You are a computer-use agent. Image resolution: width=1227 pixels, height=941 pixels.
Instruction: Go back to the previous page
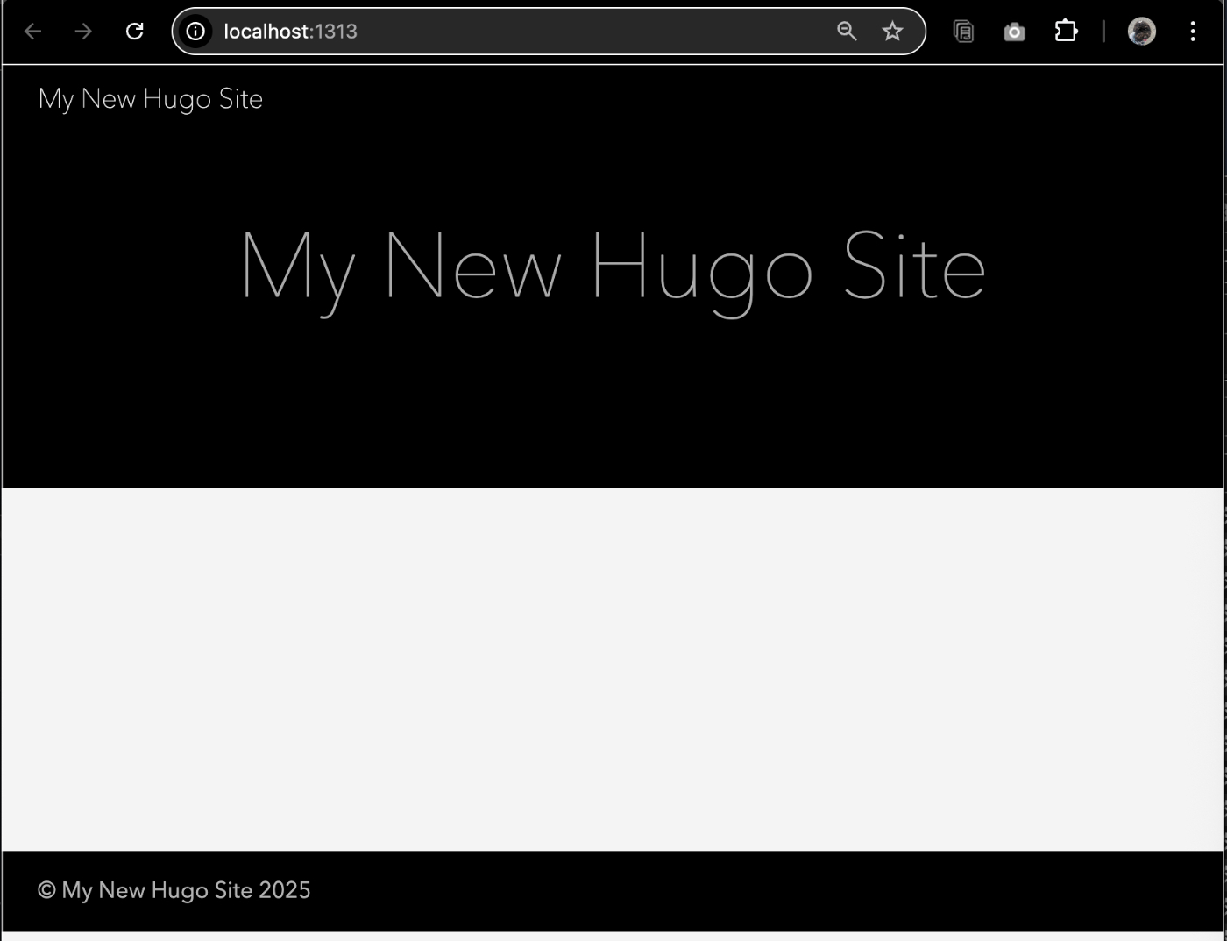[33, 32]
